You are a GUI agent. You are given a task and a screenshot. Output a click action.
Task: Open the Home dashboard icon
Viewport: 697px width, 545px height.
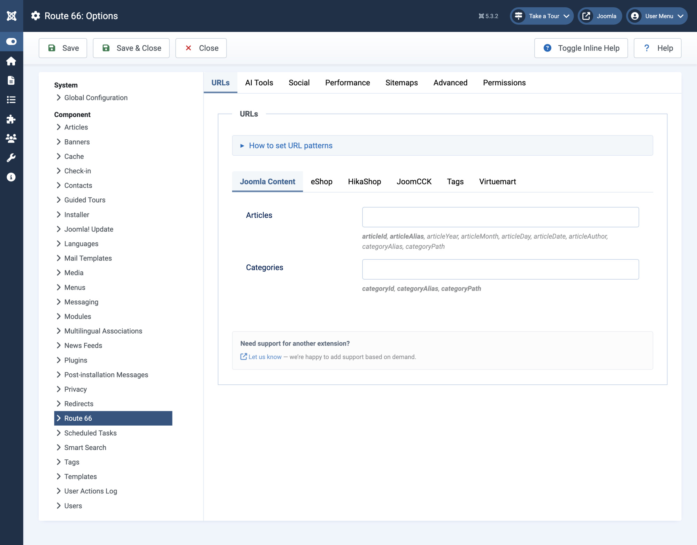pyautogui.click(x=11, y=61)
